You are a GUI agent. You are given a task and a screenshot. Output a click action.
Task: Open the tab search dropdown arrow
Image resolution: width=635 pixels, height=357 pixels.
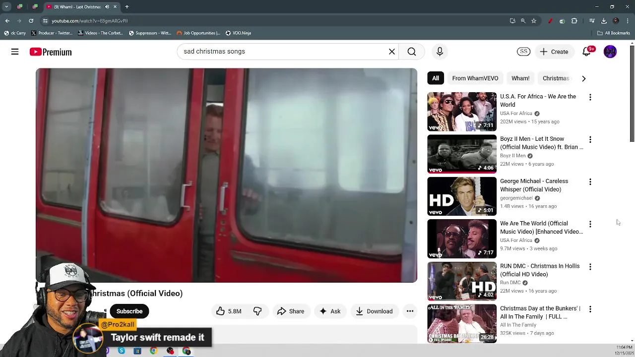(x=6, y=7)
